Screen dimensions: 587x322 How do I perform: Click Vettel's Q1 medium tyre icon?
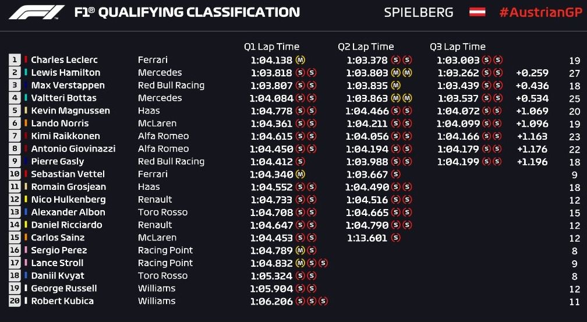pos(300,174)
